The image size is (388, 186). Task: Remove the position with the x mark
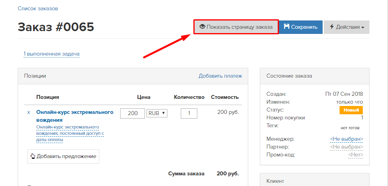coord(29,112)
